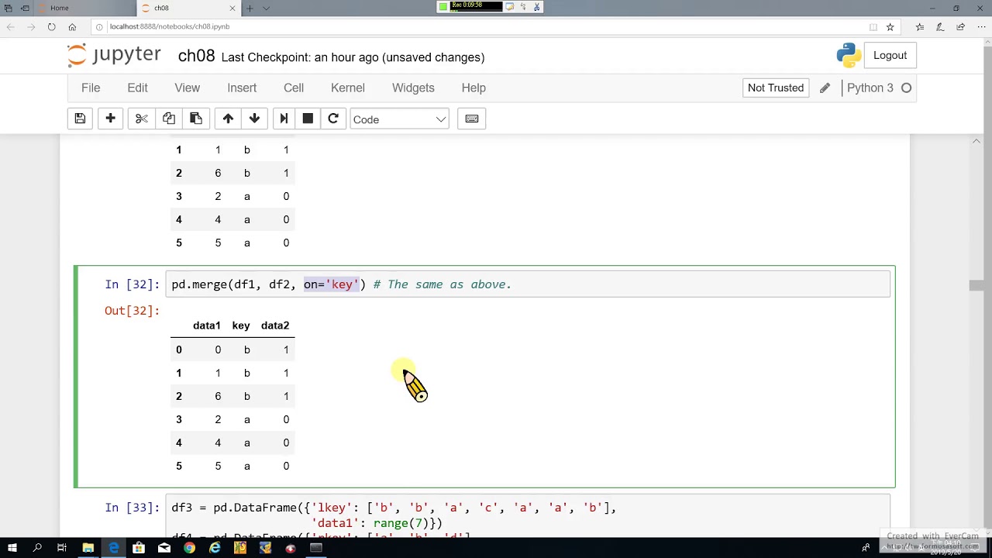Open the favorites hub icon
This screenshot has width=992, height=558.
coord(920,26)
